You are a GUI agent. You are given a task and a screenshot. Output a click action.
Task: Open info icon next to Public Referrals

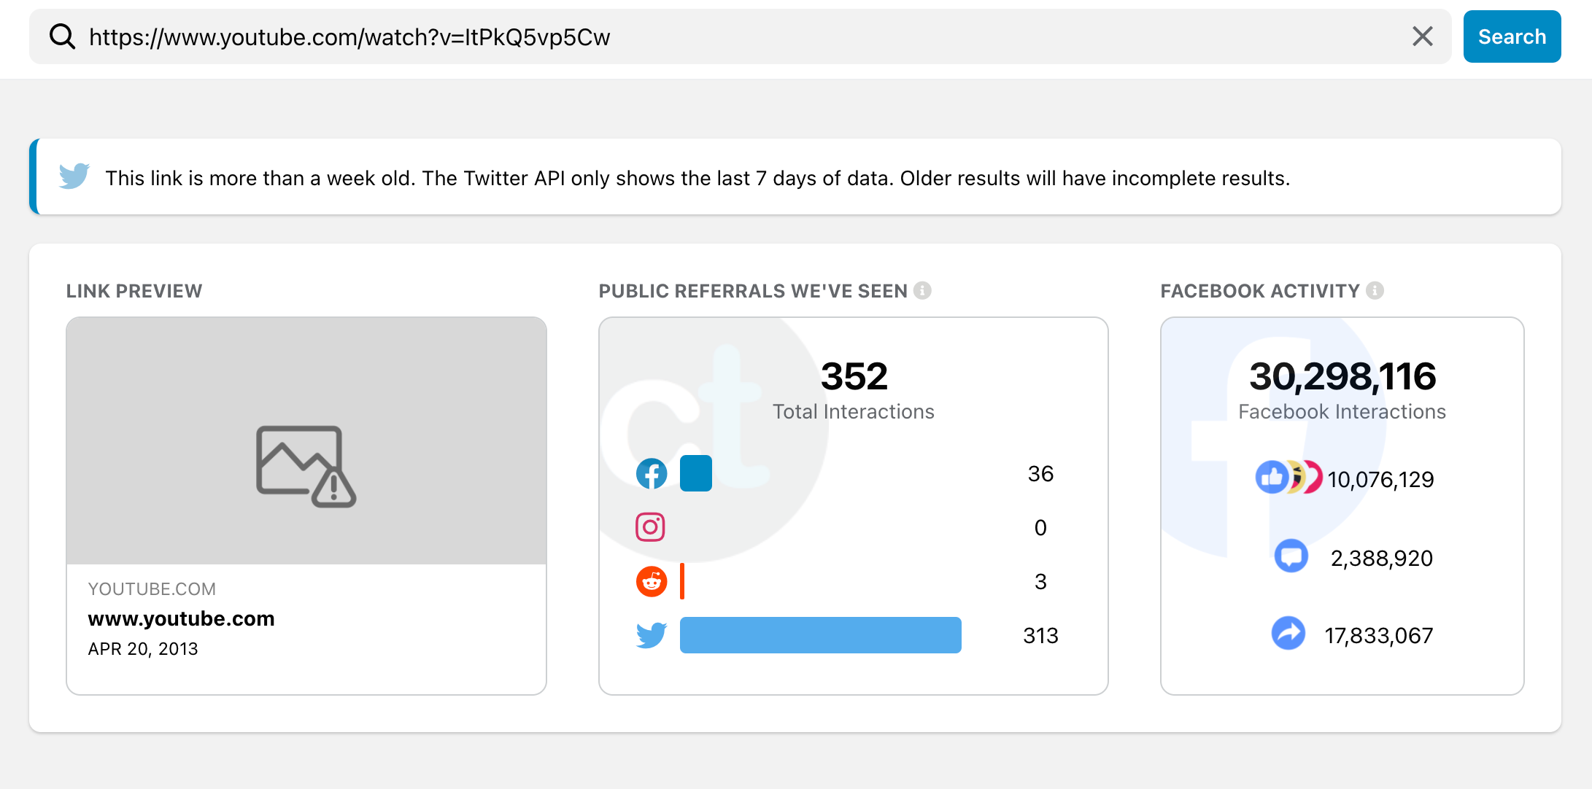(922, 290)
